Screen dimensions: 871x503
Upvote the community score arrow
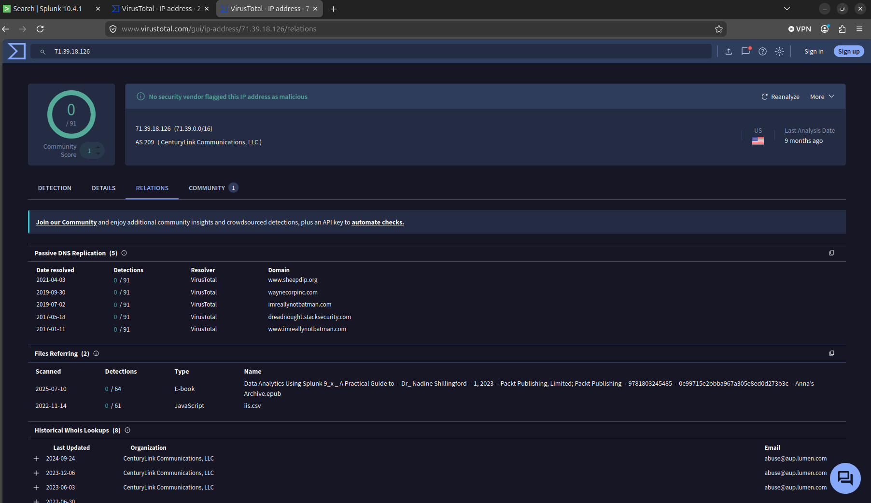[98, 147]
